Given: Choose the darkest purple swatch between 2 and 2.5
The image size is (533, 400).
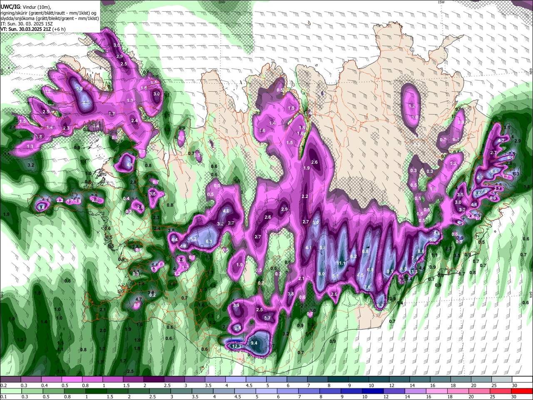Looking at the screenshot, I should 153,380.
